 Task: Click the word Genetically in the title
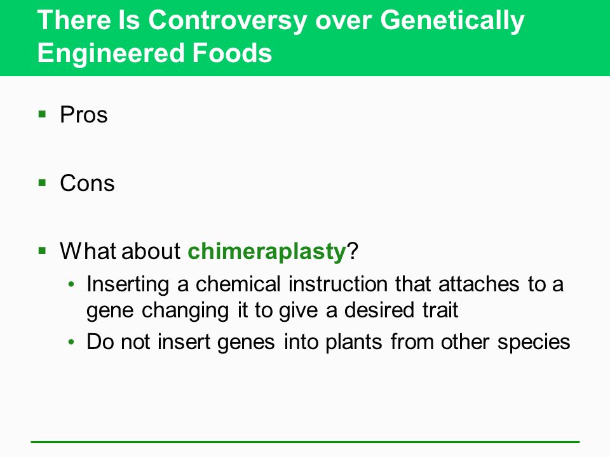tap(452, 20)
